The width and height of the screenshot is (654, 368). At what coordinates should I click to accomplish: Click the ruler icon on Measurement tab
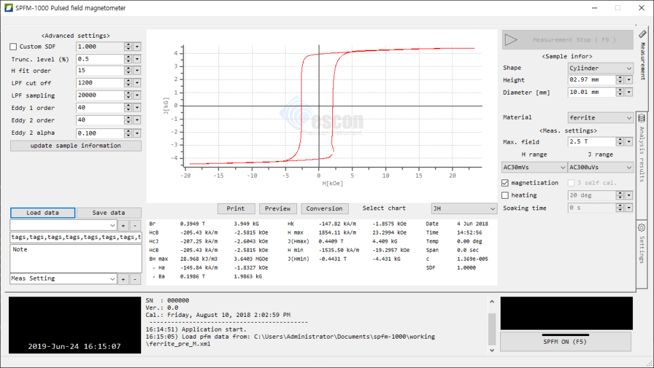tap(642, 34)
